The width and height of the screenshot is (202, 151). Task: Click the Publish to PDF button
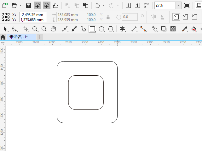point(146,5)
